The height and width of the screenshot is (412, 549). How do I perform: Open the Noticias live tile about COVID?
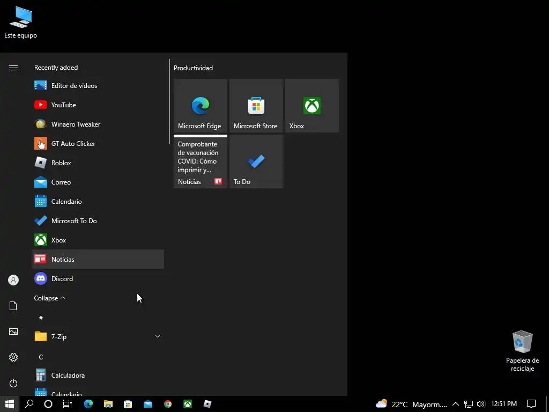click(x=201, y=161)
